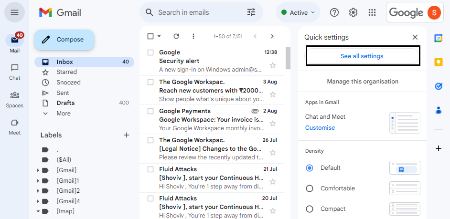Select the Google Security alert email checkbox
Screen dimensions: 450x219
point(150,52)
